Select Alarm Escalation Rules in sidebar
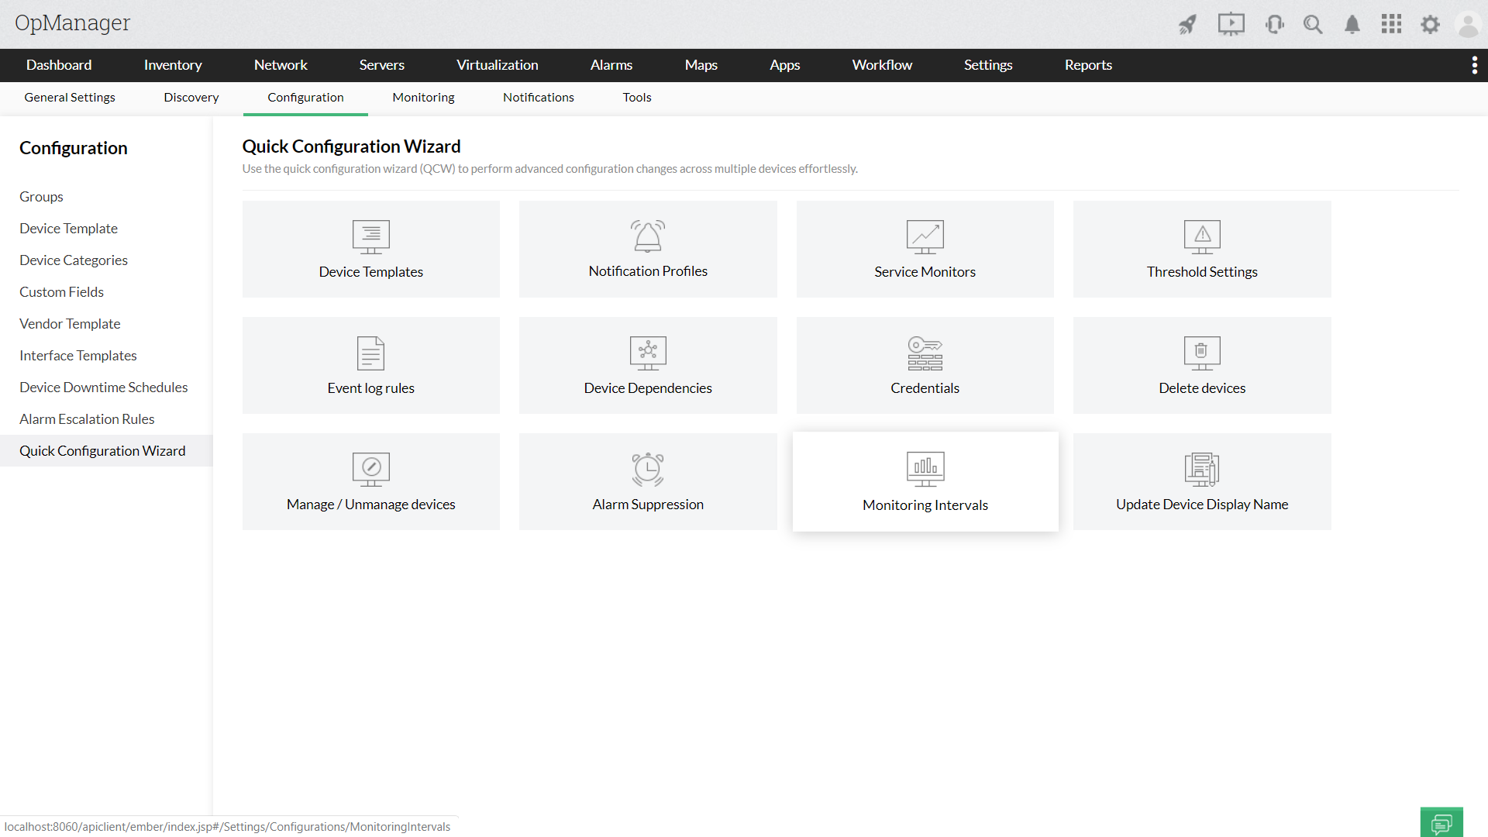 click(87, 419)
